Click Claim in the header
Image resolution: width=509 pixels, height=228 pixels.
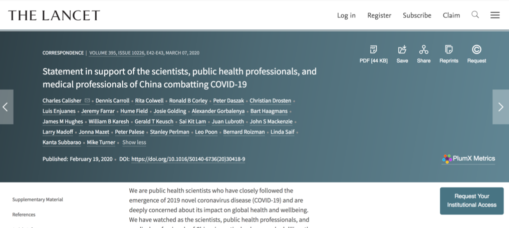(x=451, y=15)
